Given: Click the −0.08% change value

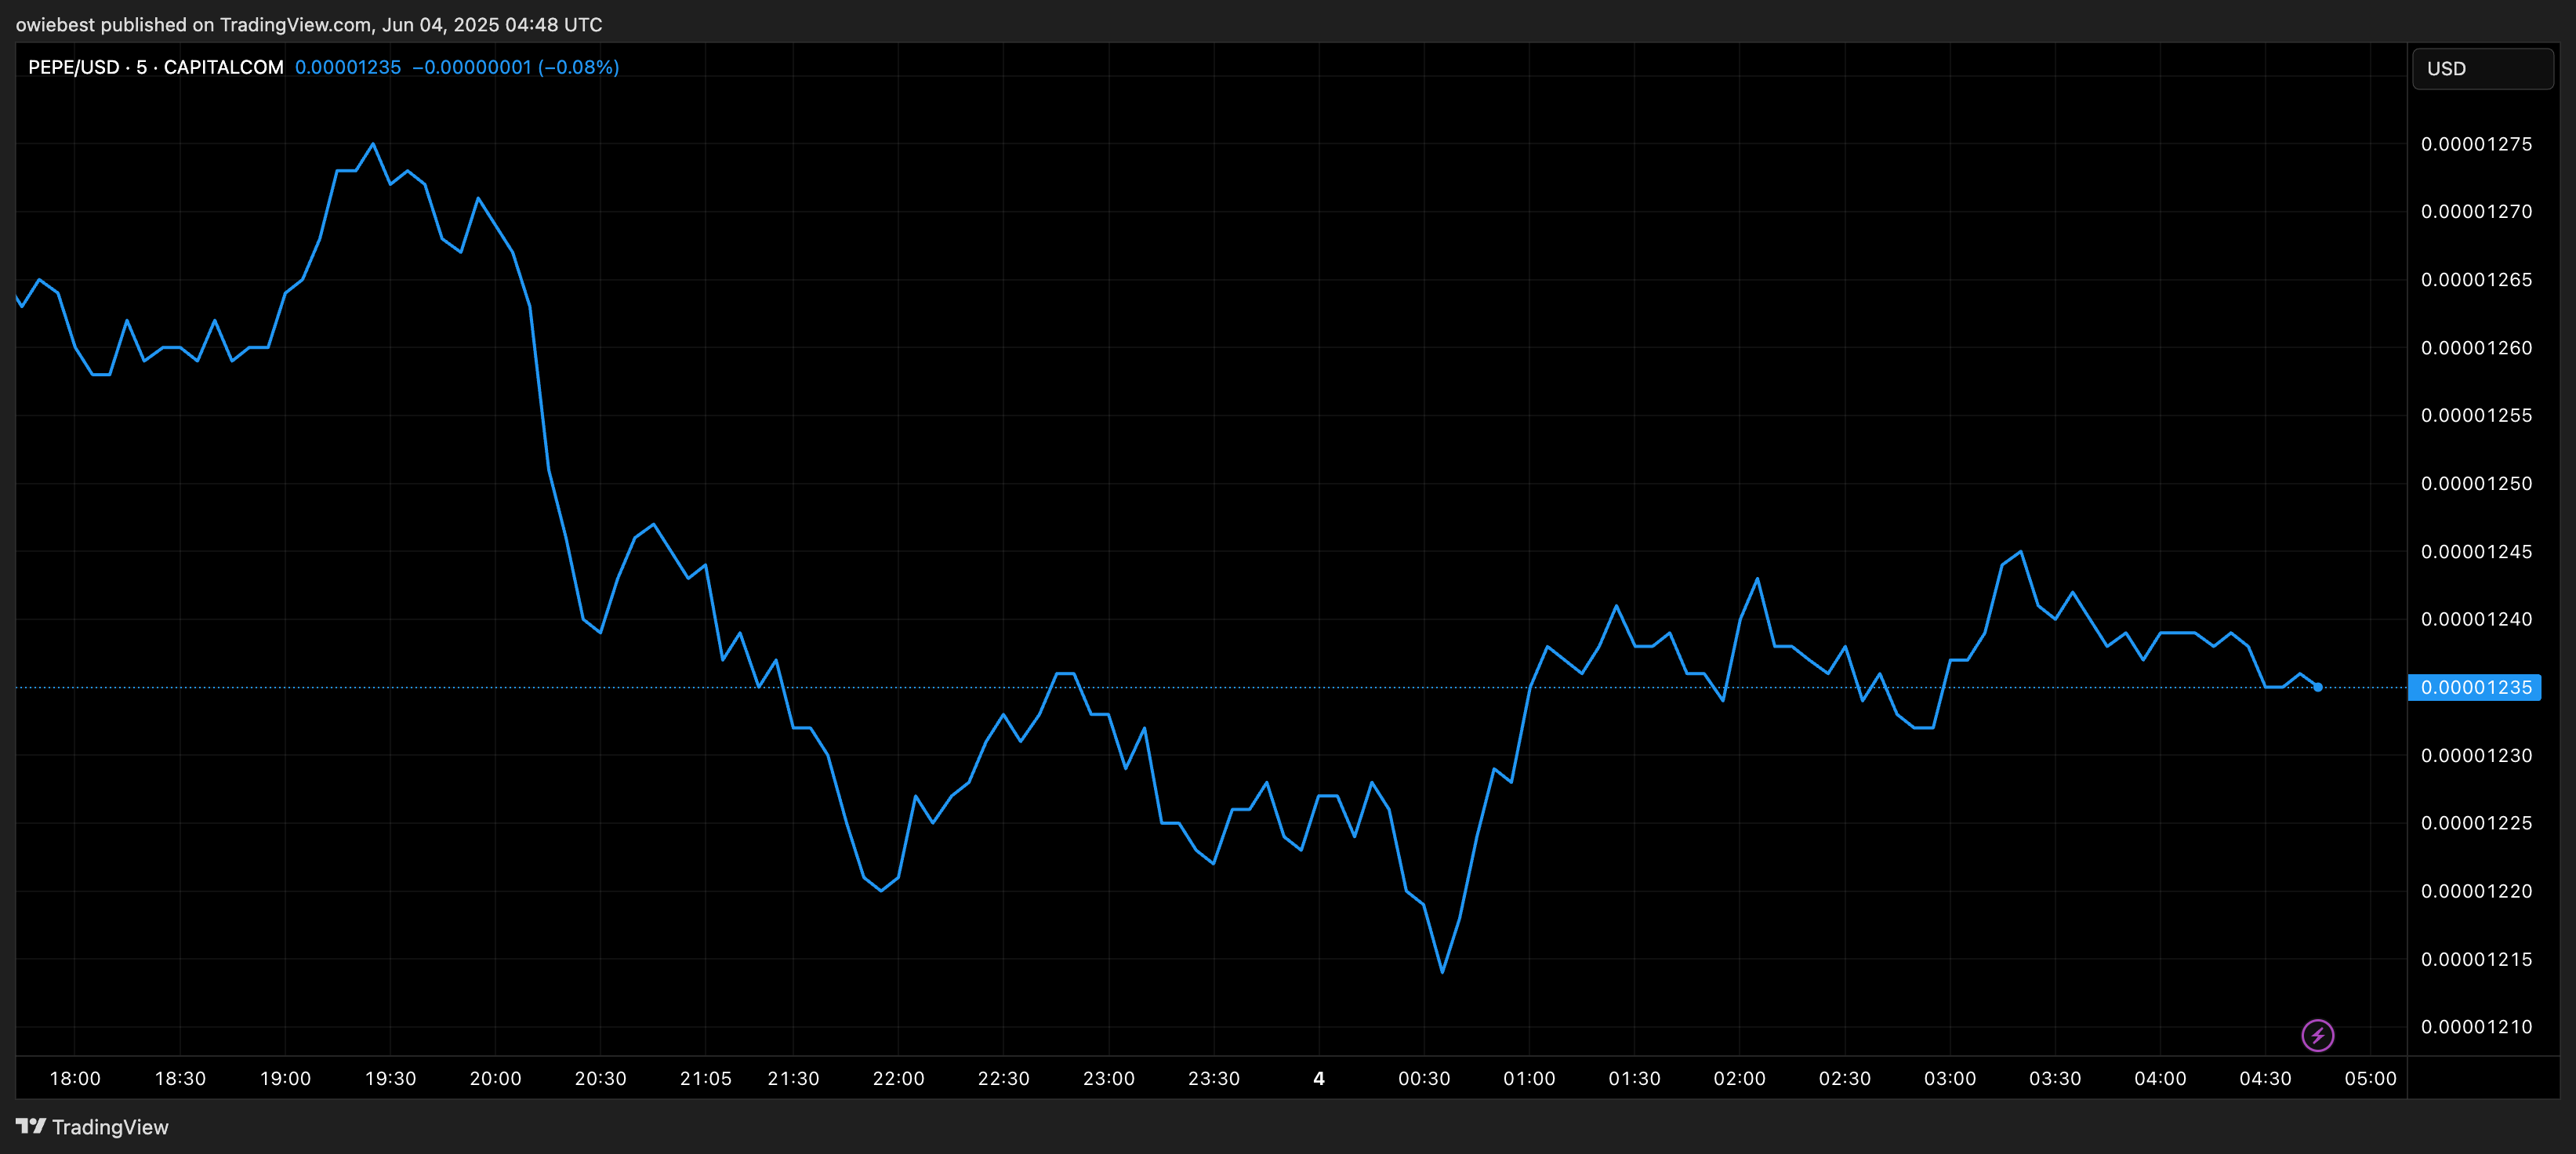Looking at the screenshot, I should pos(578,67).
